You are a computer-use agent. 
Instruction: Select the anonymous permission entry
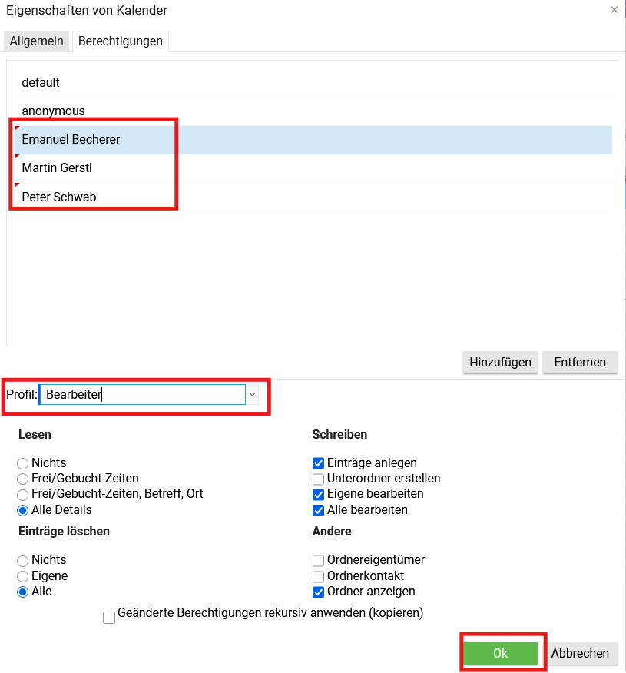(x=53, y=111)
